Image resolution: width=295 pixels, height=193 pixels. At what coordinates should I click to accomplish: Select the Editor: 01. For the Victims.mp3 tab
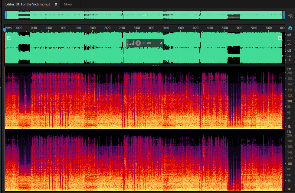28,4
